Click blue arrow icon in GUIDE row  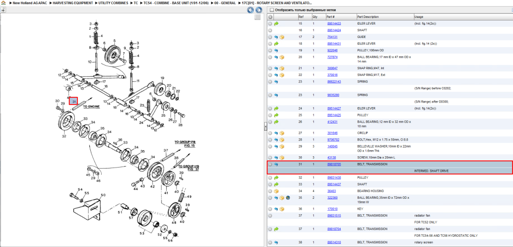(x=276, y=37)
